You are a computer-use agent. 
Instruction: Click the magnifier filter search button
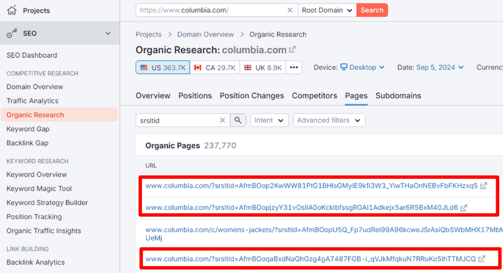tap(238, 120)
